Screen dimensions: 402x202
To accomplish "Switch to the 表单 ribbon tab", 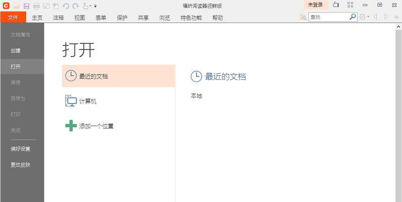I will (101, 18).
